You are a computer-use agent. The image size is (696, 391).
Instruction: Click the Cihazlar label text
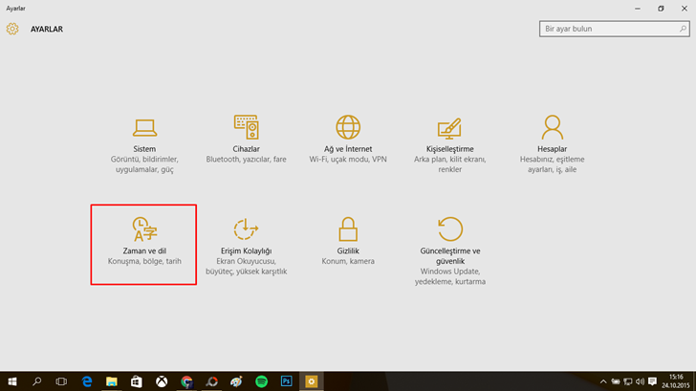coord(246,149)
